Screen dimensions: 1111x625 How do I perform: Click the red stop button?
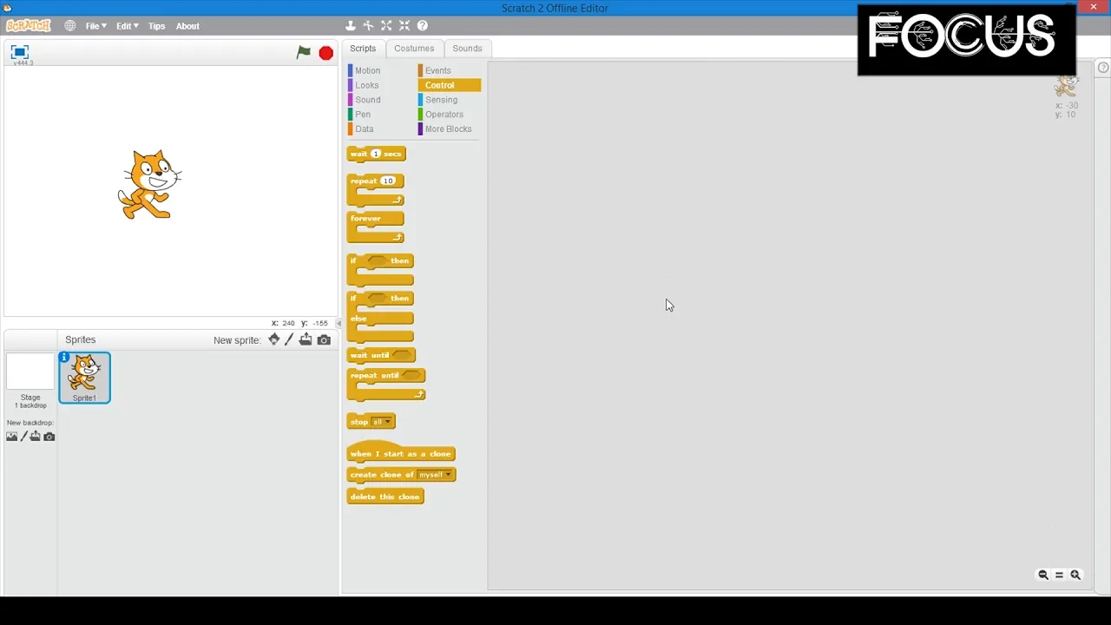pos(326,54)
